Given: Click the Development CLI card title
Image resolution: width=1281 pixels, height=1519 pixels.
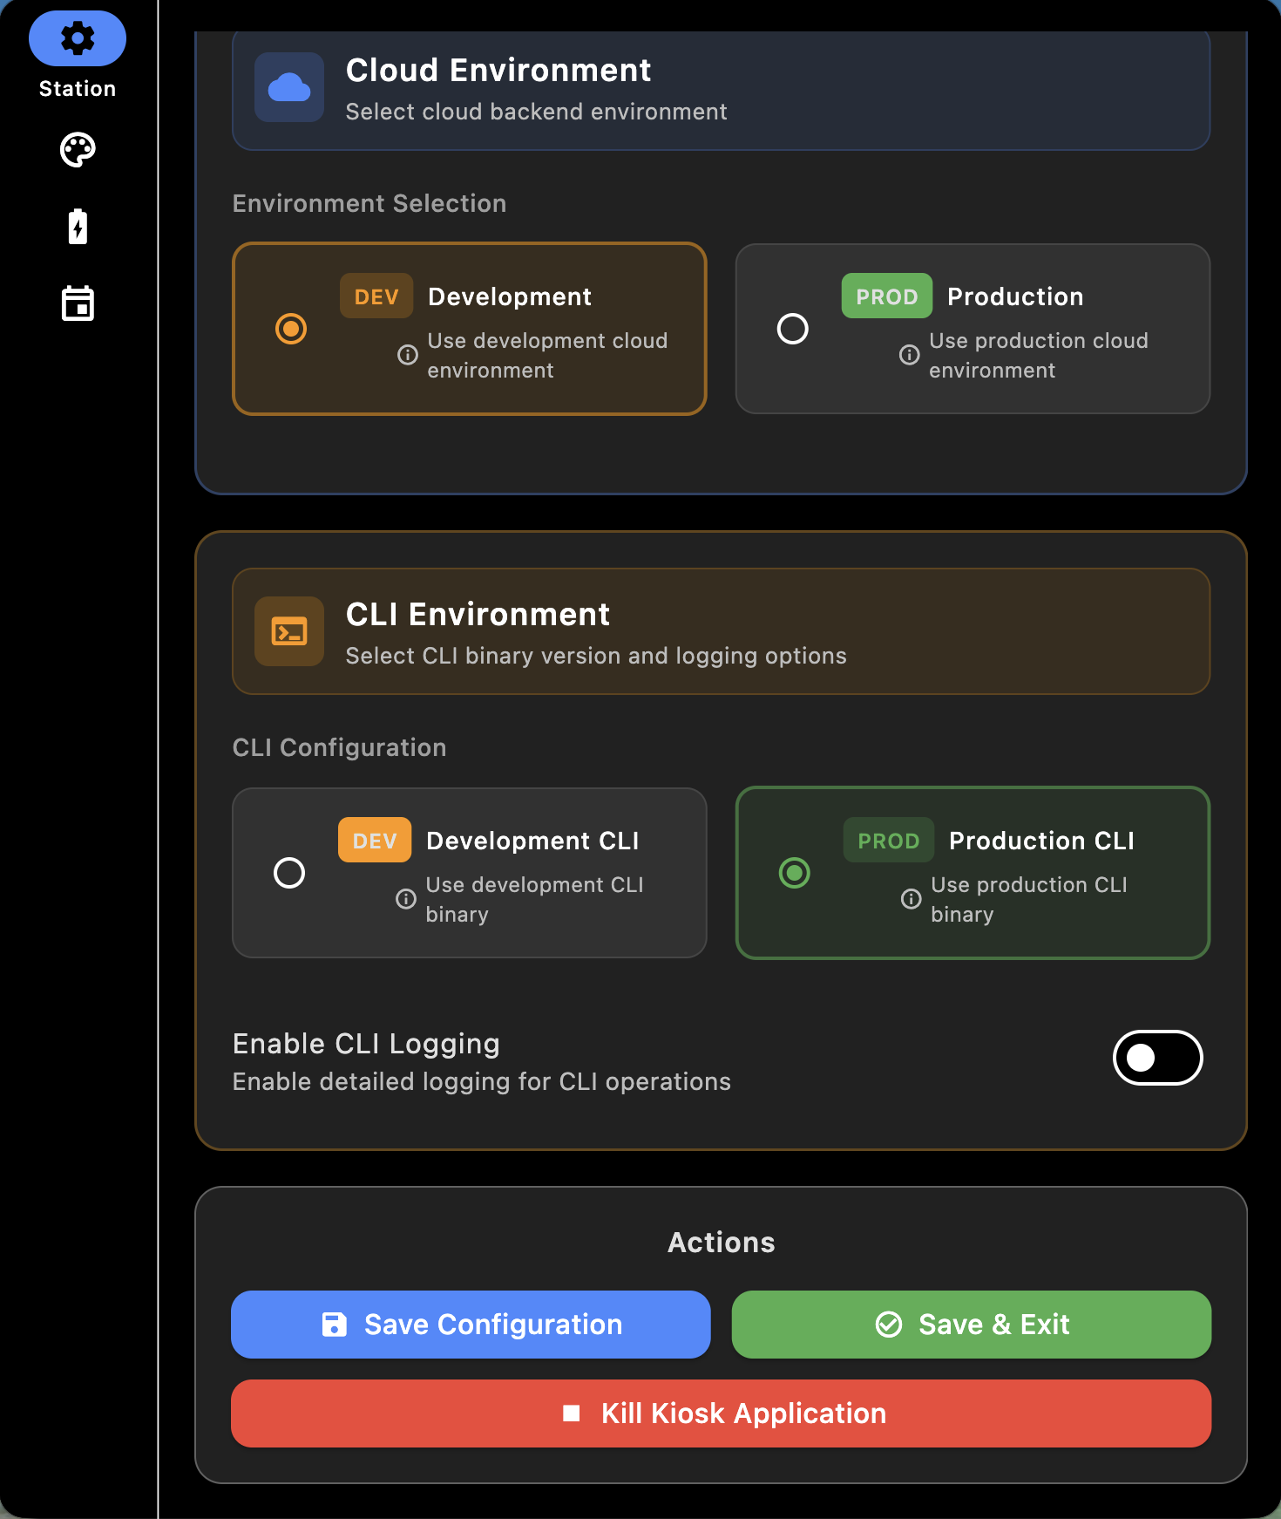Looking at the screenshot, I should click(532, 841).
